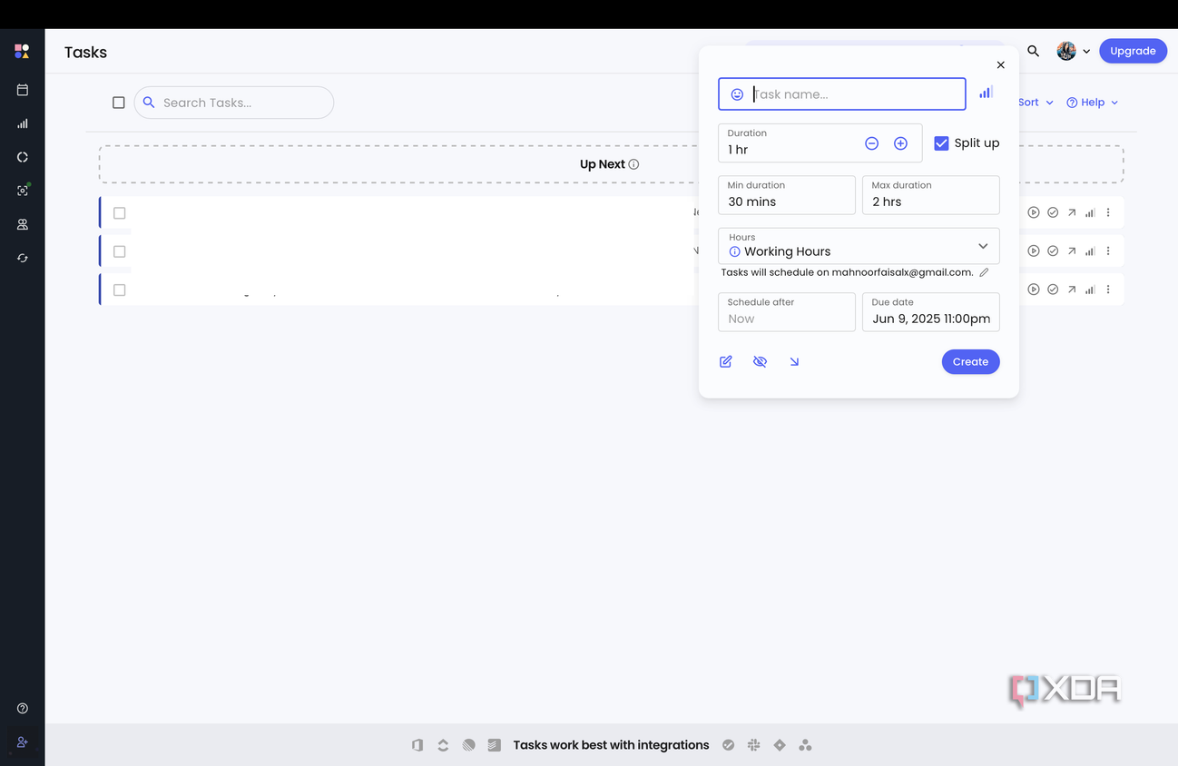Check the second task row's checkbox
The width and height of the screenshot is (1178, 766).
(119, 251)
